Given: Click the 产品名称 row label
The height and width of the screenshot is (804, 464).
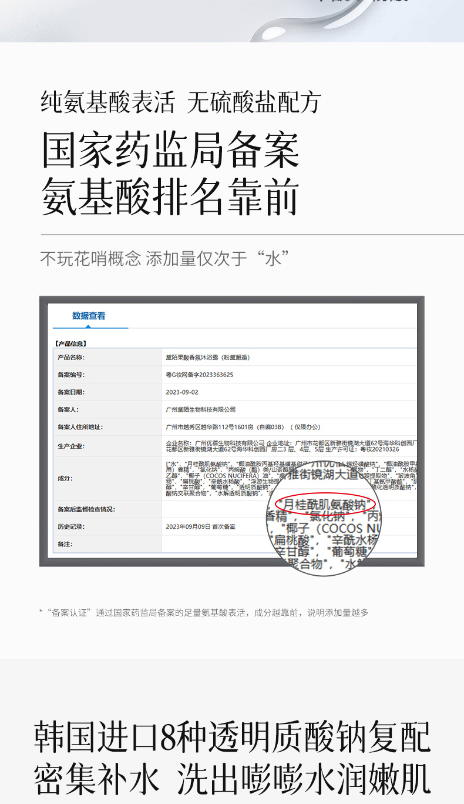Looking at the screenshot, I should 71,357.
